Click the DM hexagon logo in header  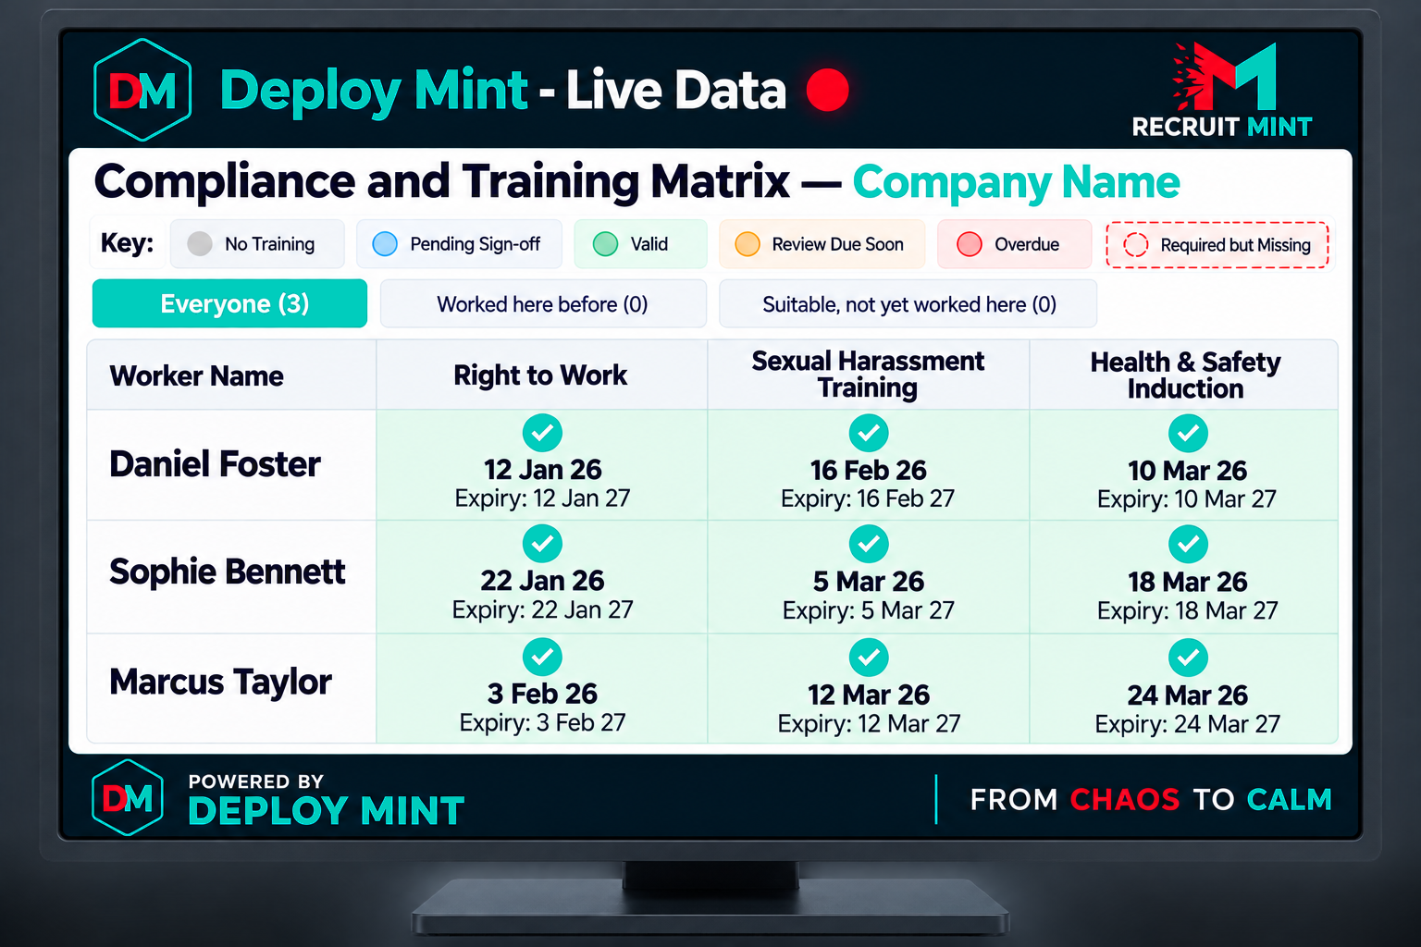[142, 90]
